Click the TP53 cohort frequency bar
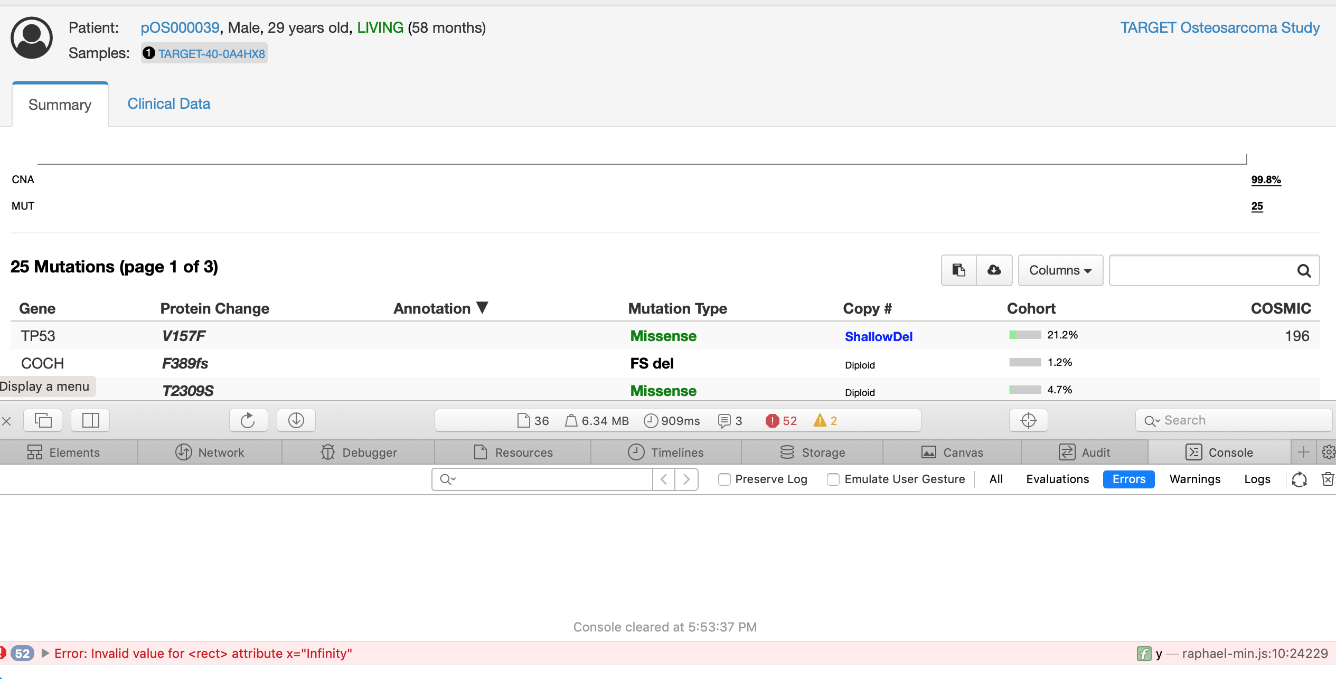 1025,335
